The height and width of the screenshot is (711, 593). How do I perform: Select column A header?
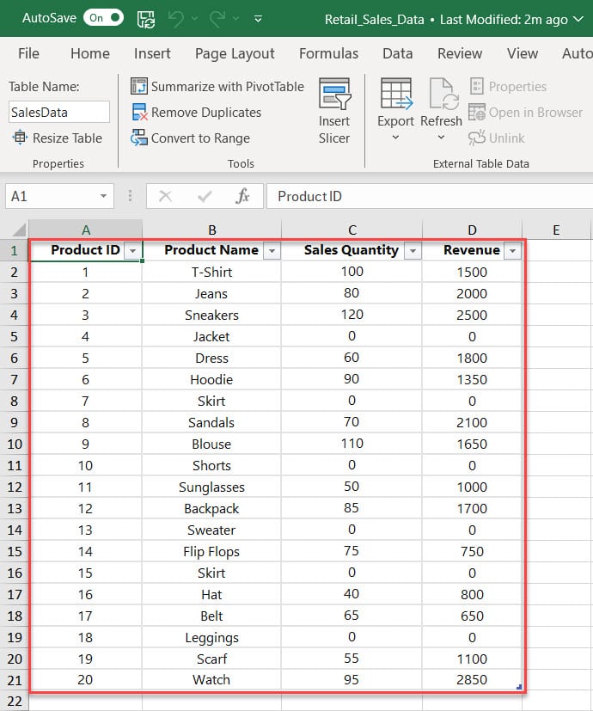click(86, 230)
